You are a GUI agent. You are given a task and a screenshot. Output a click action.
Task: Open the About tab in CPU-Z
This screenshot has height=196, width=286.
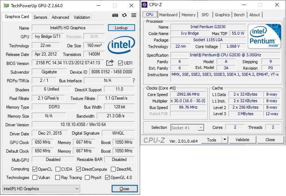[255, 15]
